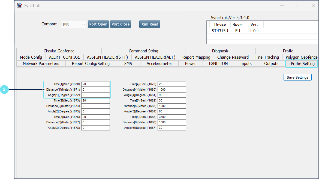Minimize the SyncTrak window
Viewport: 319px width, 179px height.
[282, 5]
